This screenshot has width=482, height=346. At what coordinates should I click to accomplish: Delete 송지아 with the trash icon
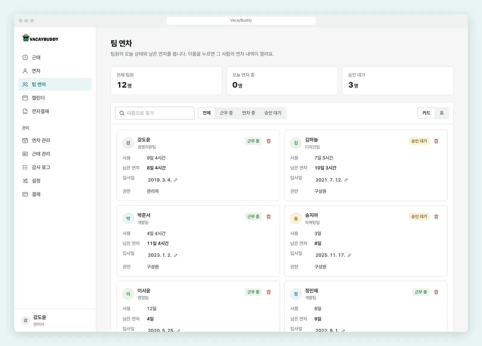coord(436,216)
